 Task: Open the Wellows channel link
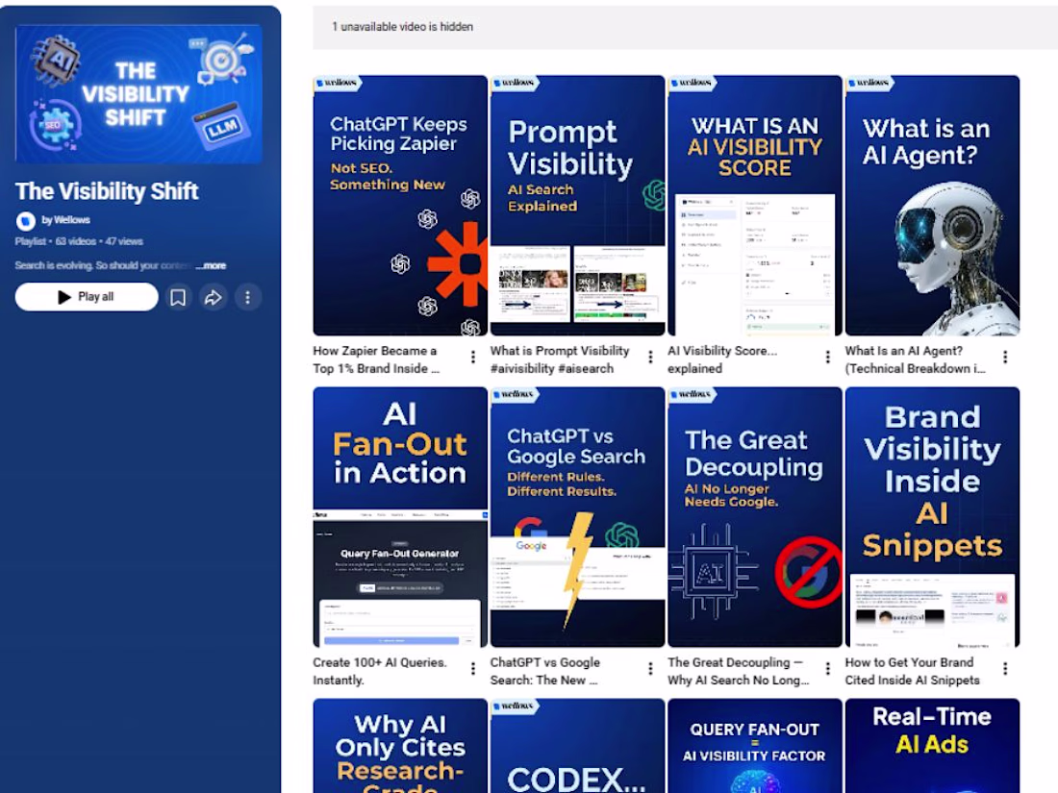[65, 220]
